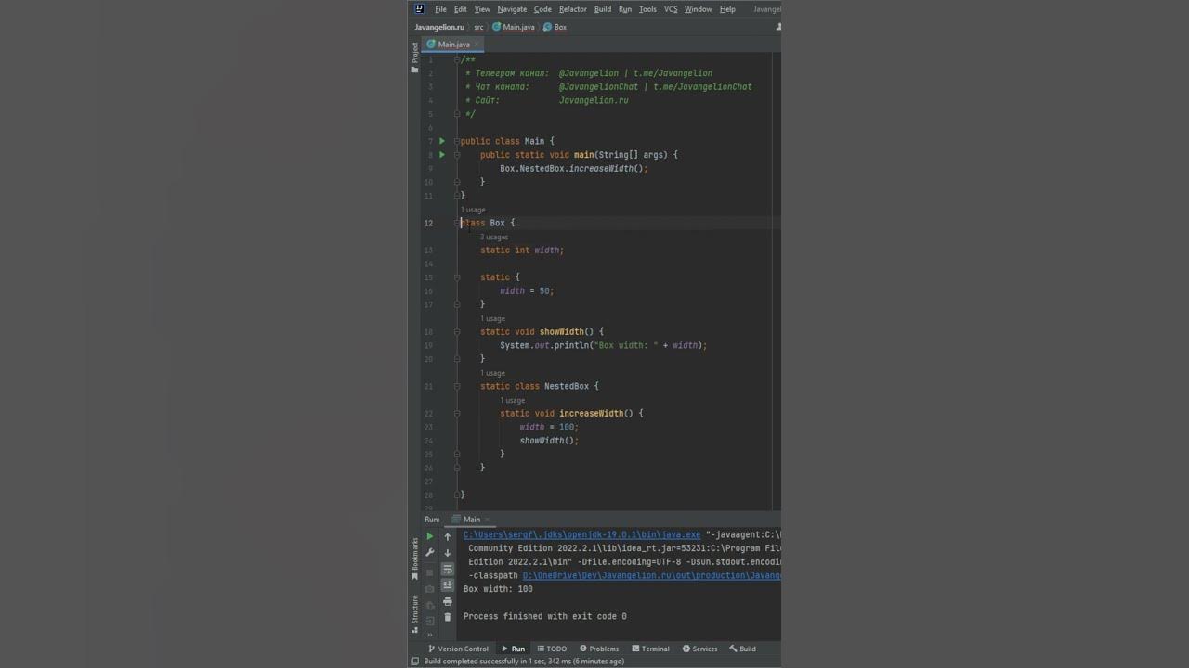Viewport: 1189px width, 668px height.
Task: Run main method via gutter arrow line 8
Action: click(441, 155)
